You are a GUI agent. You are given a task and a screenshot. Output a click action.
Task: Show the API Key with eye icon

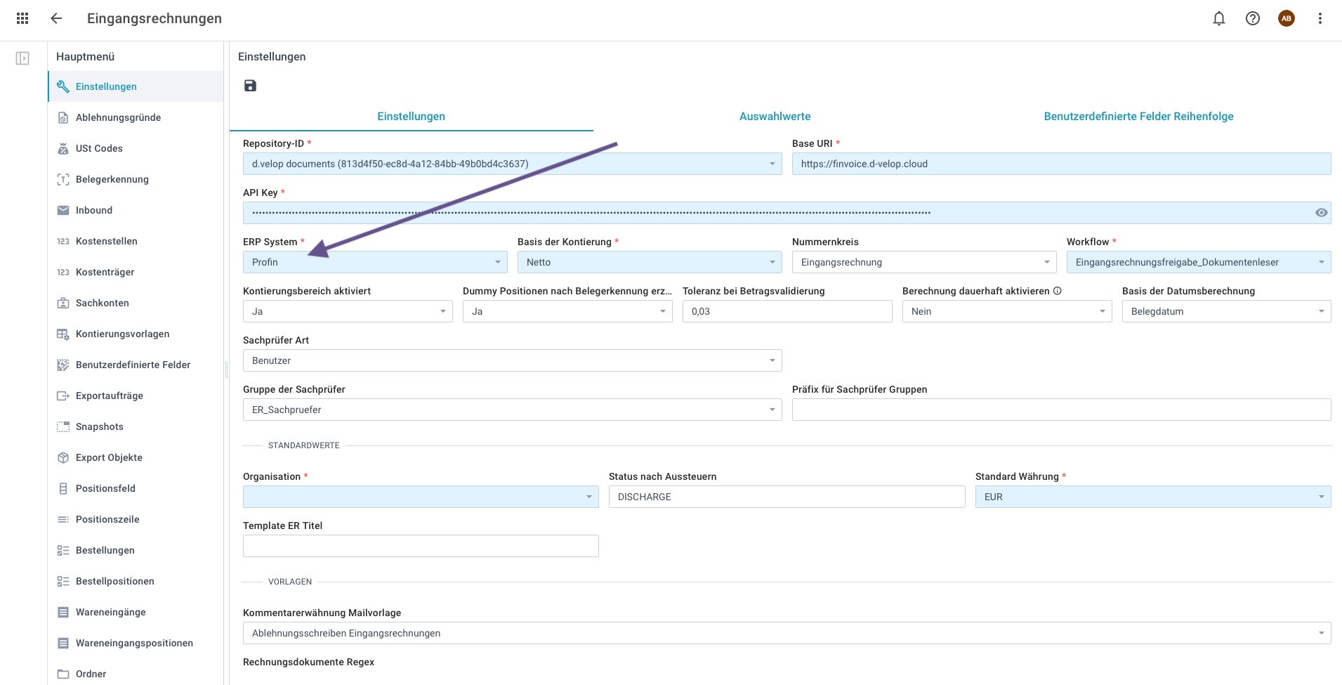point(1321,213)
